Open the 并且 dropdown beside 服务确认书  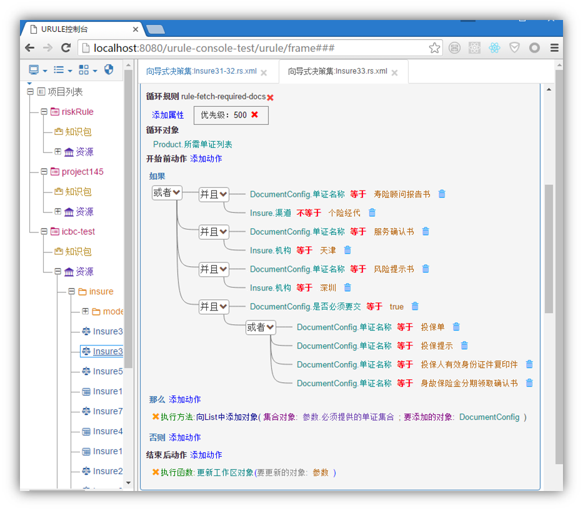pos(214,232)
